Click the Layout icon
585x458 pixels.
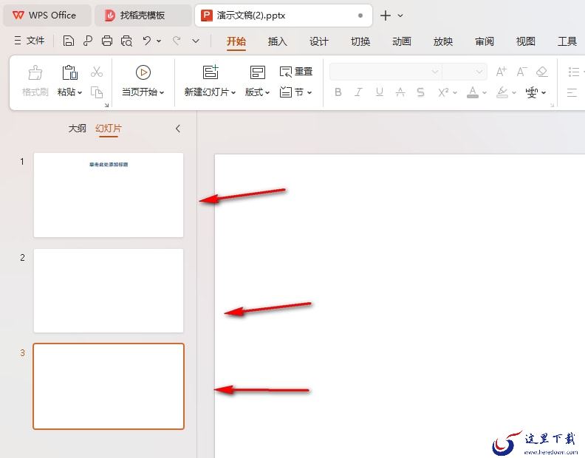click(258, 72)
